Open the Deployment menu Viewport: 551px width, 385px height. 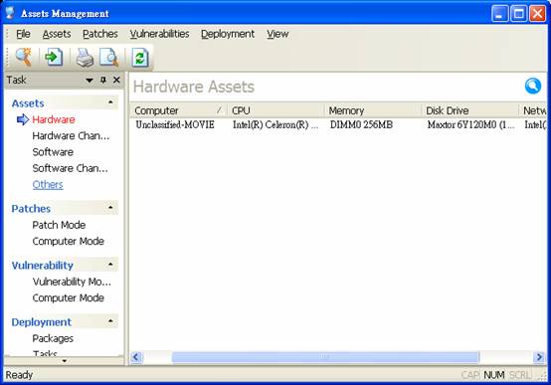pyautogui.click(x=228, y=34)
